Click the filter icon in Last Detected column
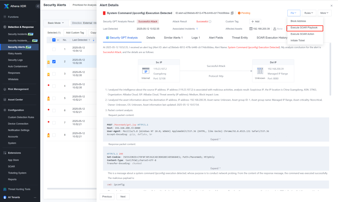The image size is (338, 202). pos(89,40)
